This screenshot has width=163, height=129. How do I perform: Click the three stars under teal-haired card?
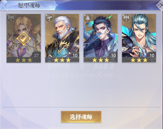(139, 60)
